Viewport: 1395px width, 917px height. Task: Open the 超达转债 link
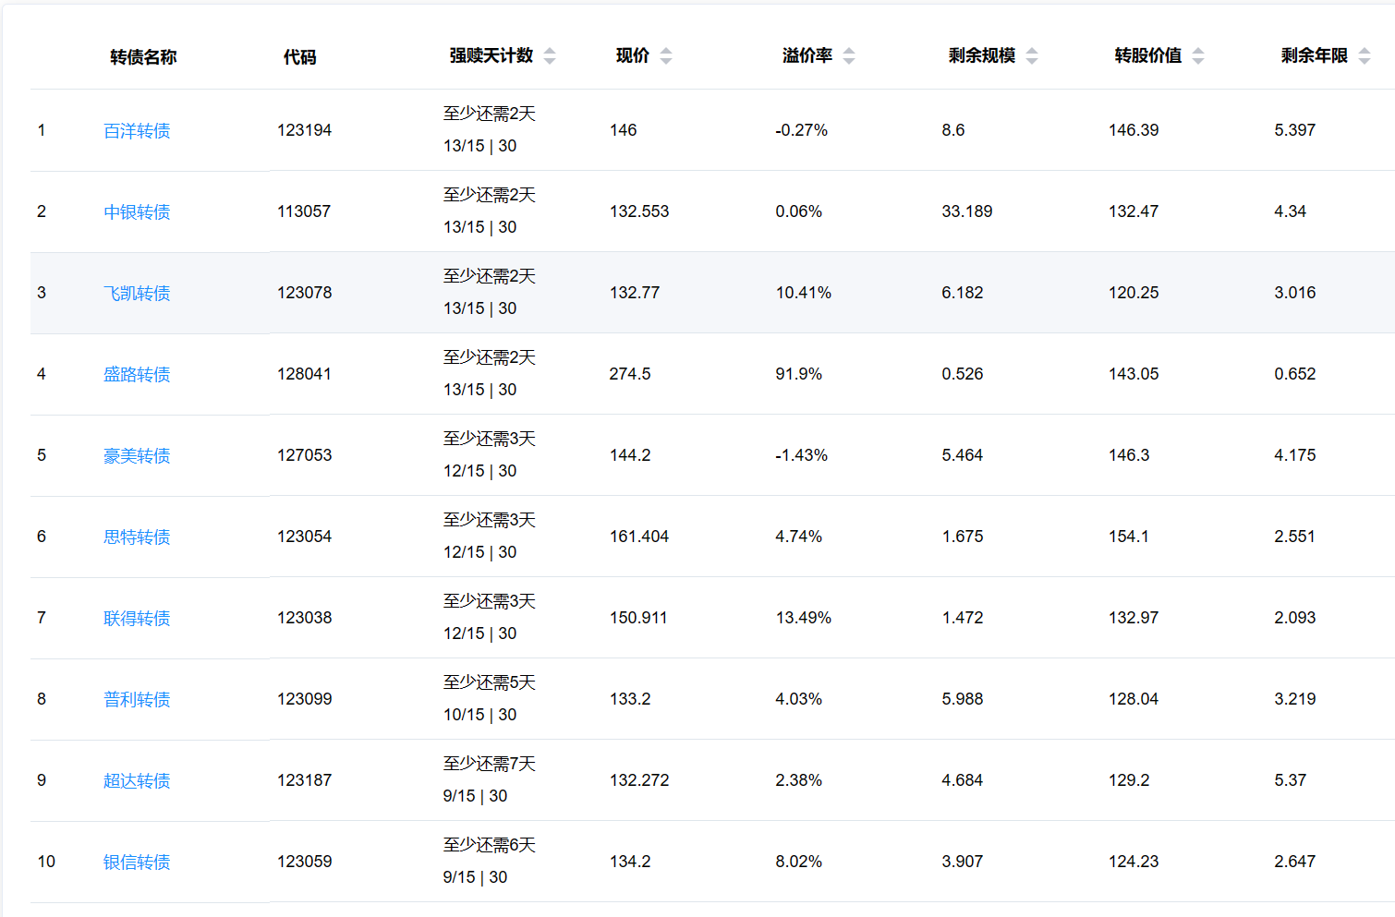pyautogui.click(x=137, y=781)
